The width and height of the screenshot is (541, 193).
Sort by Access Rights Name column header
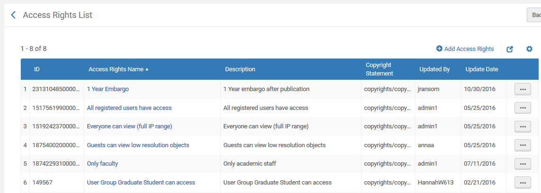116,69
